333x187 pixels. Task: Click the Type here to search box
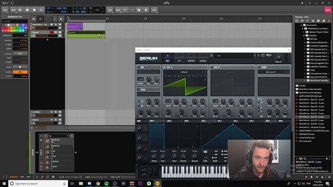click(x=38, y=183)
